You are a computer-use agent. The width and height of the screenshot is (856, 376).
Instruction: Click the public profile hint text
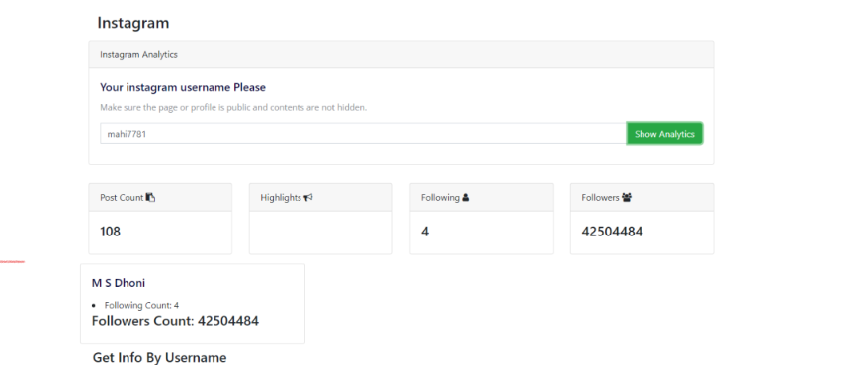tap(233, 107)
